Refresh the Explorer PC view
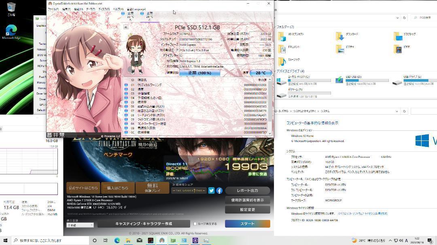The image size is (437, 245). coord(404,18)
